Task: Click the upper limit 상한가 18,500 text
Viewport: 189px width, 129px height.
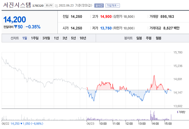Action: tap(124, 16)
